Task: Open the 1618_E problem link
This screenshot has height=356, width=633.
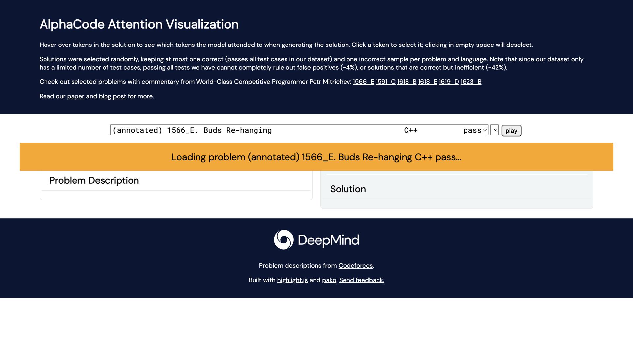Action: [428, 82]
